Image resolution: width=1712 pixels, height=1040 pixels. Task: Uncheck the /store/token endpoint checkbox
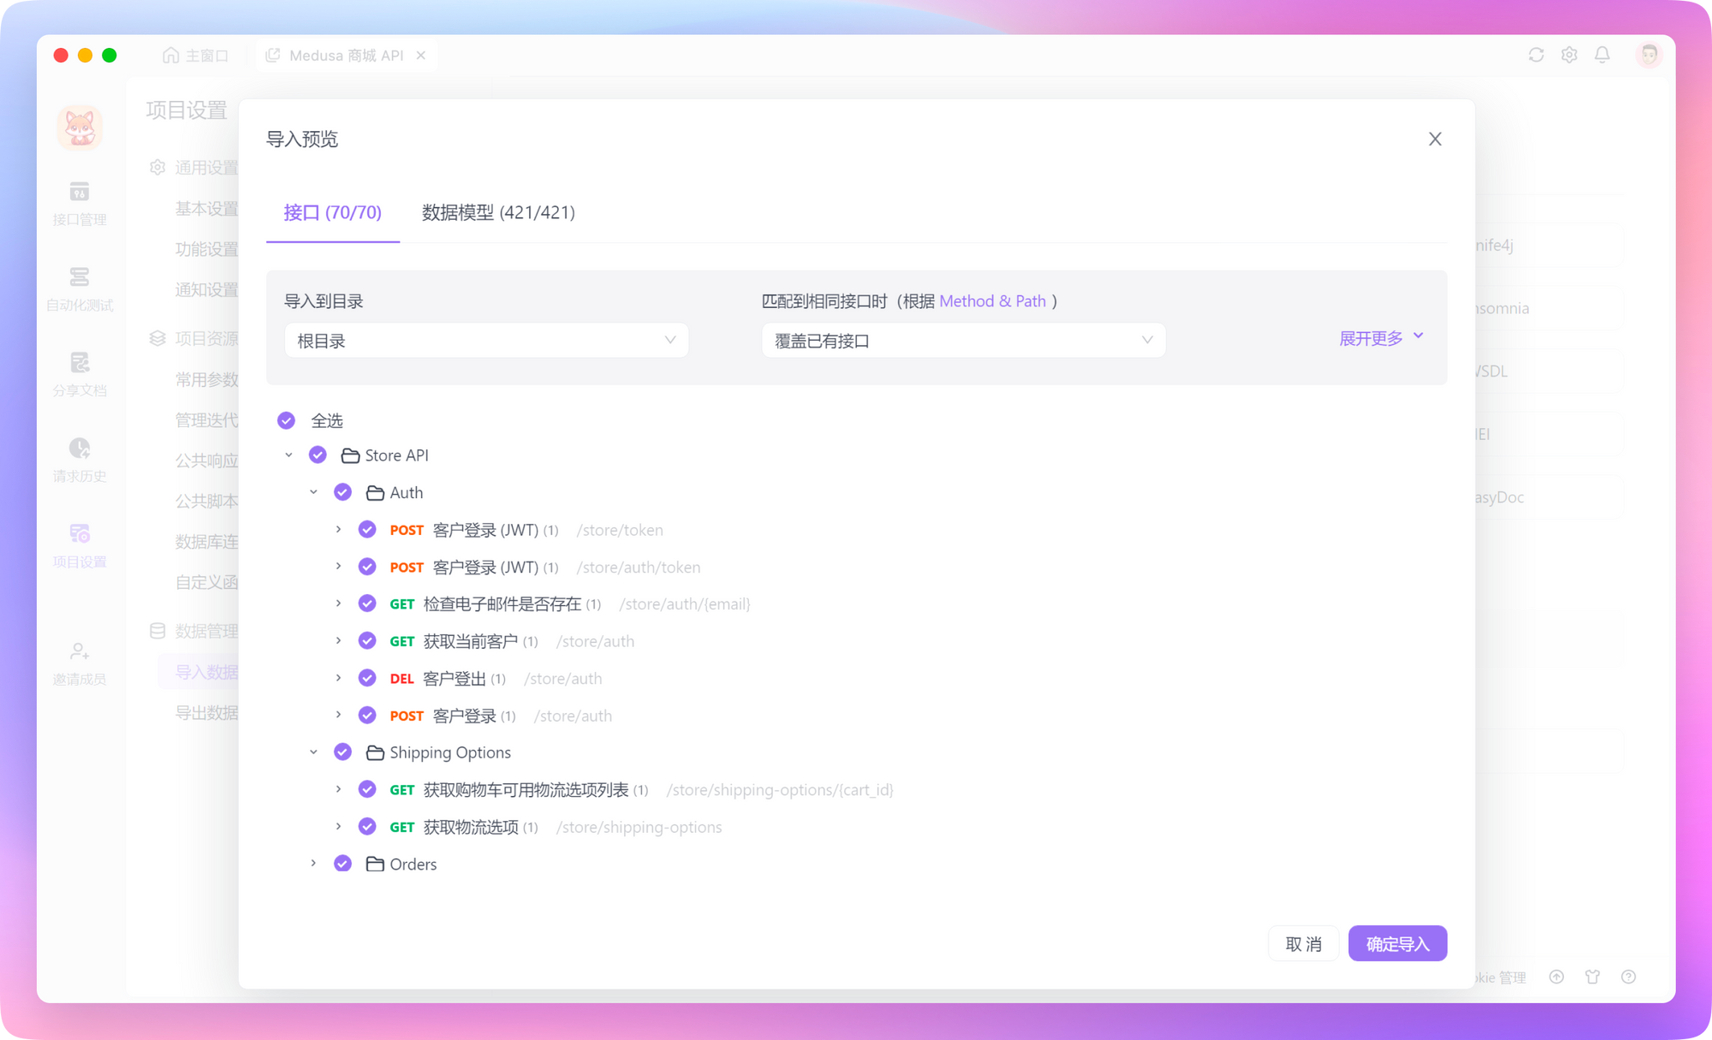(x=367, y=529)
